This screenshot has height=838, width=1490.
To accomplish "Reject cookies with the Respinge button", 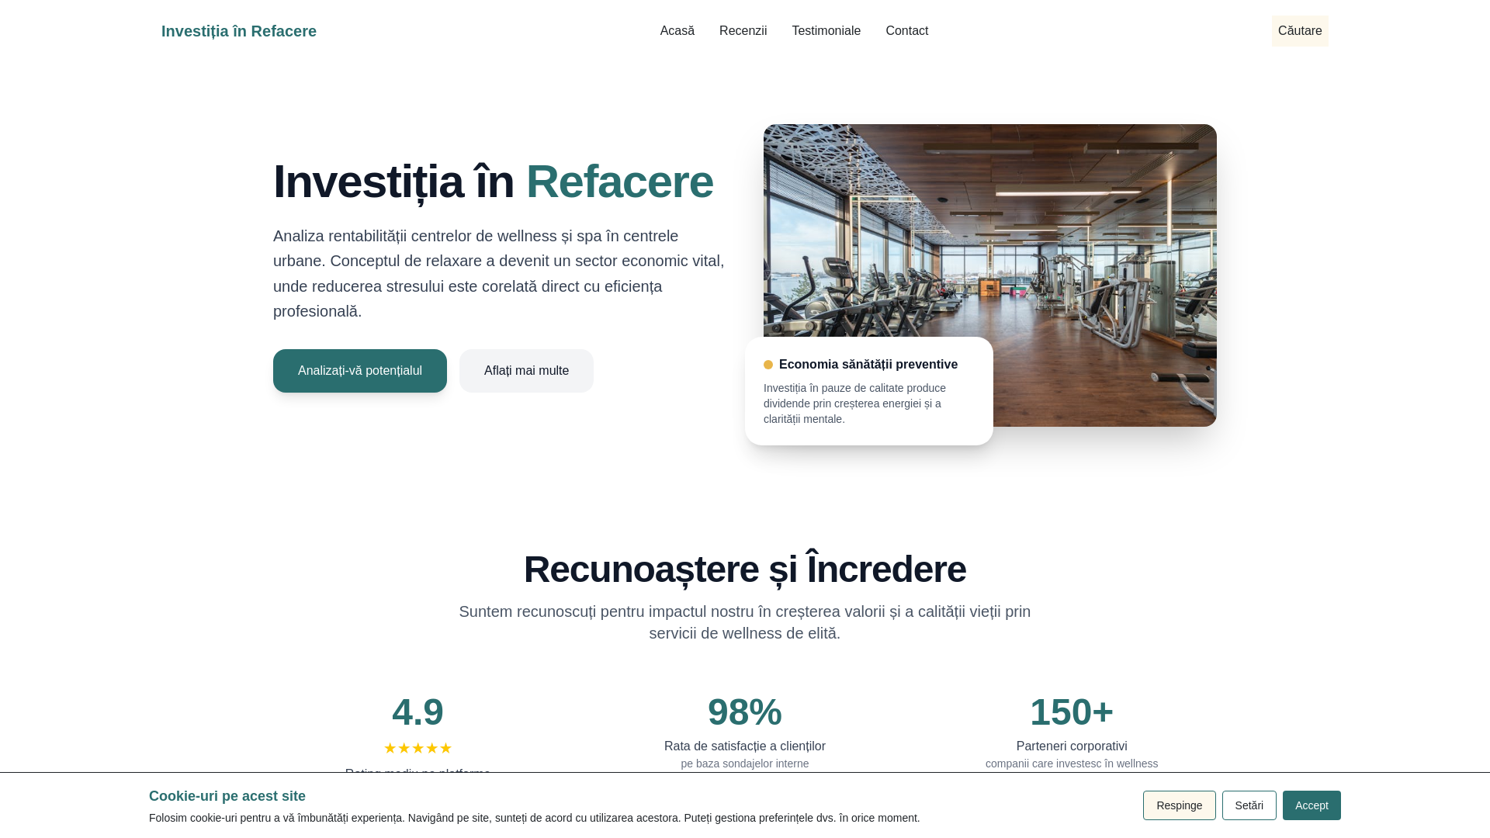I will (x=1179, y=805).
